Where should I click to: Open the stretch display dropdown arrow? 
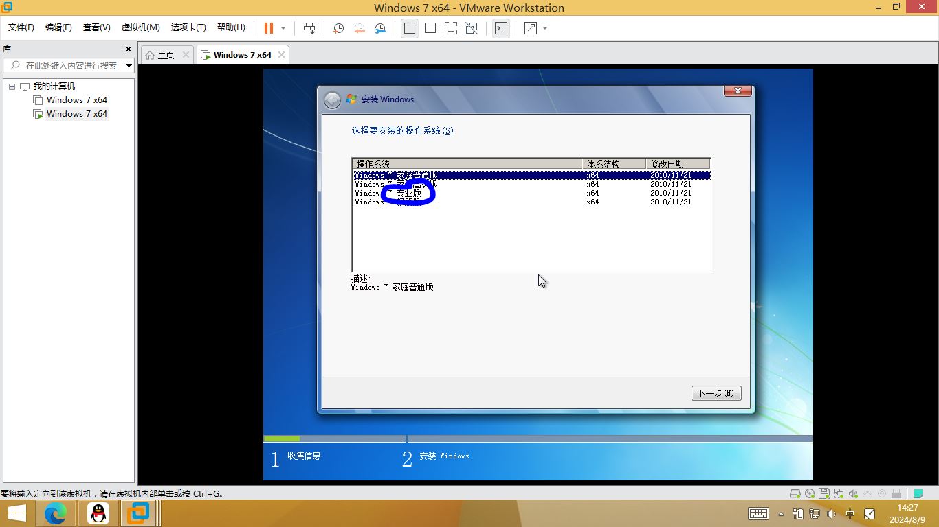tap(545, 28)
